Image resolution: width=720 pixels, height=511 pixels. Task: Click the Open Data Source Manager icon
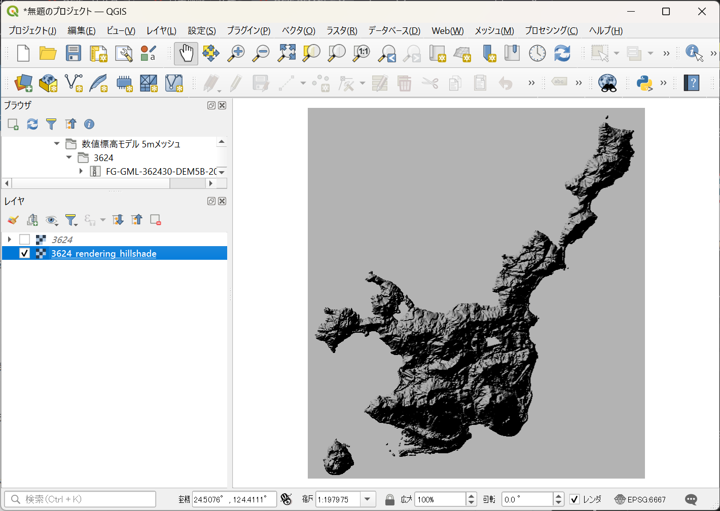click(23, 83)
